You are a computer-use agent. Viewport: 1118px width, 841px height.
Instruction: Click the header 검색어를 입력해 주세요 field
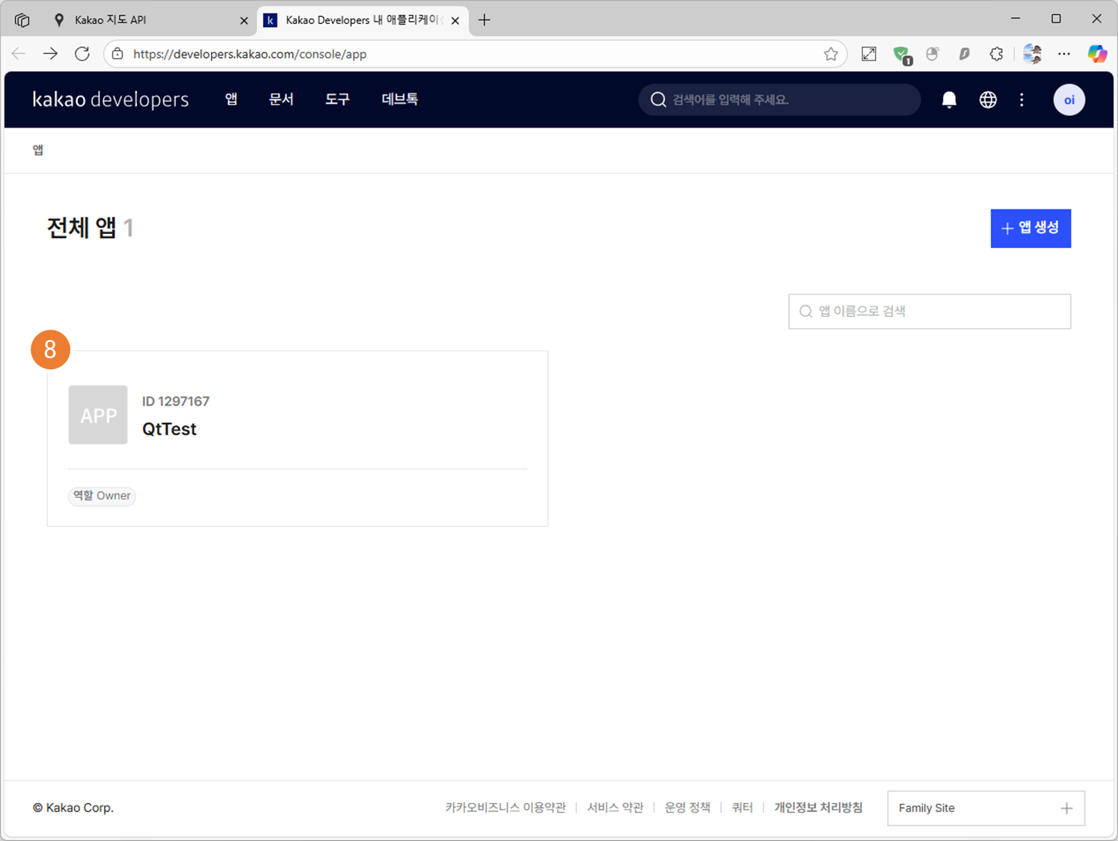pyautogui.click(x=779, y=99)
